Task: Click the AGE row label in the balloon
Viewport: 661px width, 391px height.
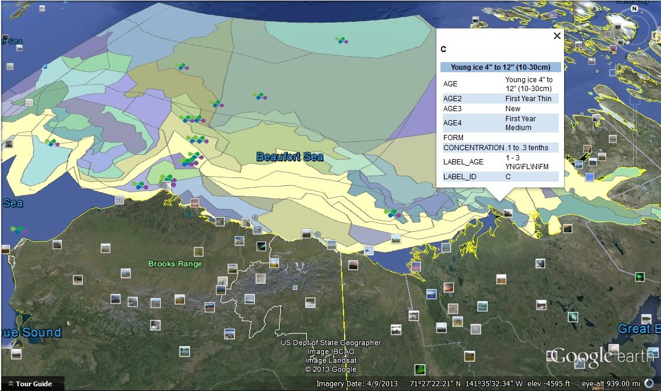Action: pyautogui.click(x=450, y=84)
